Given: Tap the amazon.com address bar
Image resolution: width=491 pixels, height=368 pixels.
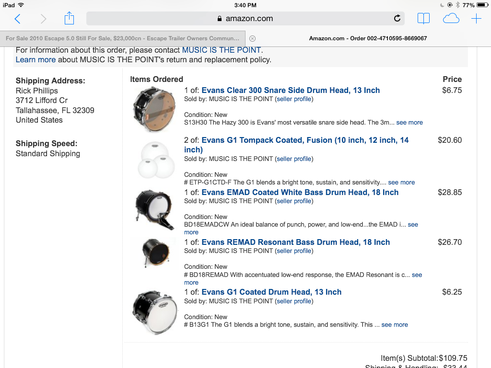Looking at the screenshot, I should (x=245, y=19).
